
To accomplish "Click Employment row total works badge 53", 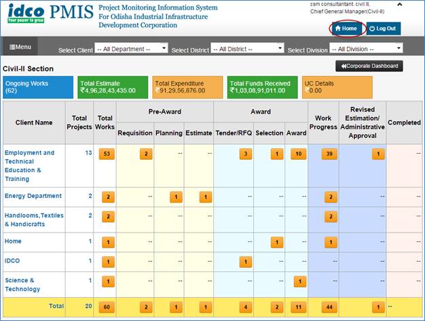I will pyautogui.click(x=107, y=154).
